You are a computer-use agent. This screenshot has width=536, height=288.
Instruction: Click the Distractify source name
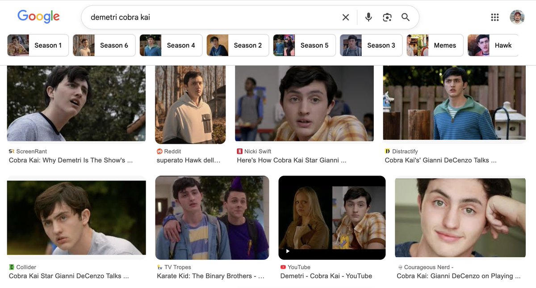tap(405, 151)
